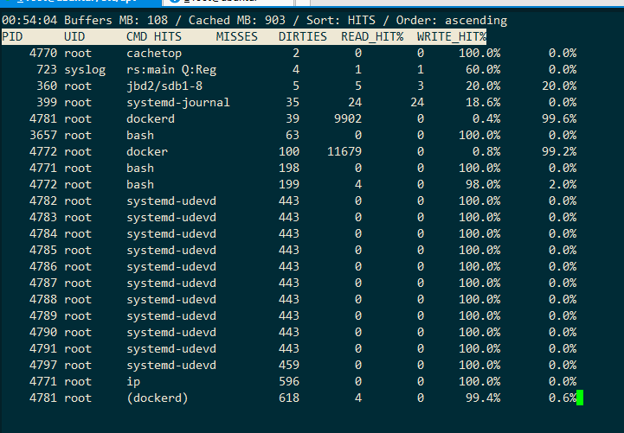Click the UID column header
Image resolution: width=624 pixels, height=433 pixels.
pos(74,36)
